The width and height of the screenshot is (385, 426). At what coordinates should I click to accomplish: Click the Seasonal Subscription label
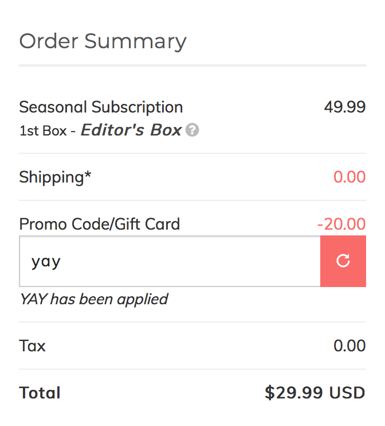(x=101, y=107)
